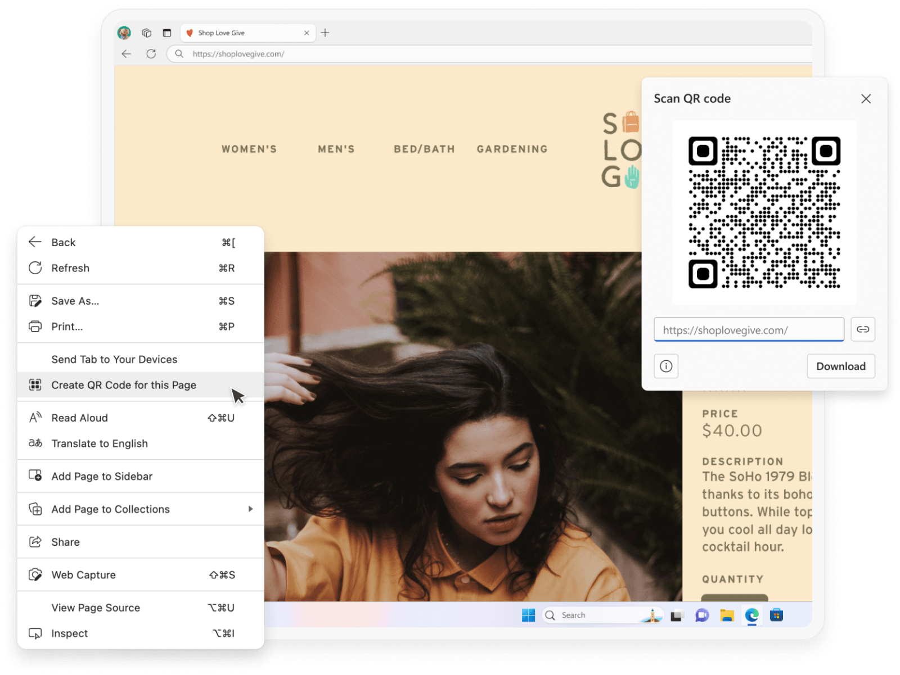The image size is (900, 675).
Task: Select Create QR Code for this Page
Action: click(x=141, y=385)
